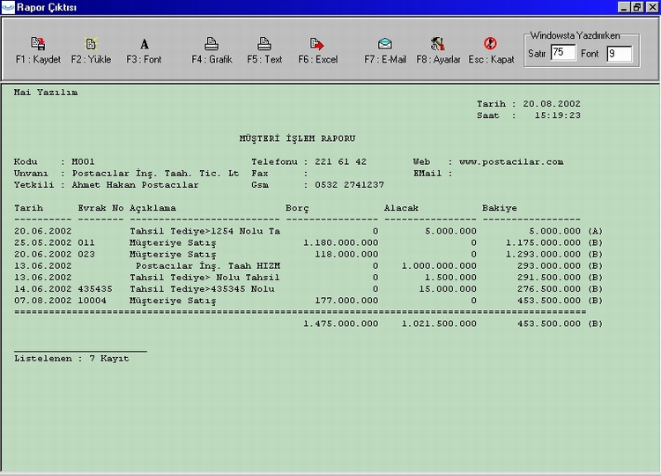The height and width of the screenshot is (476, 661).
Task: Click phone number 221 61 42
Action: 340,161
